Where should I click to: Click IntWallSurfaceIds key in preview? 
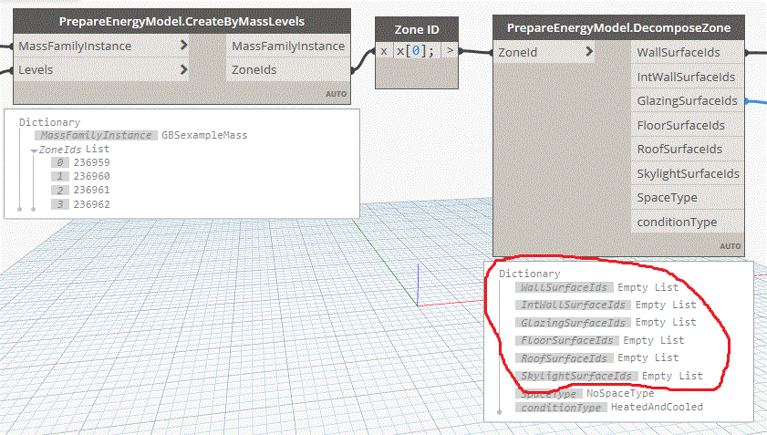[x=573, y=305]
